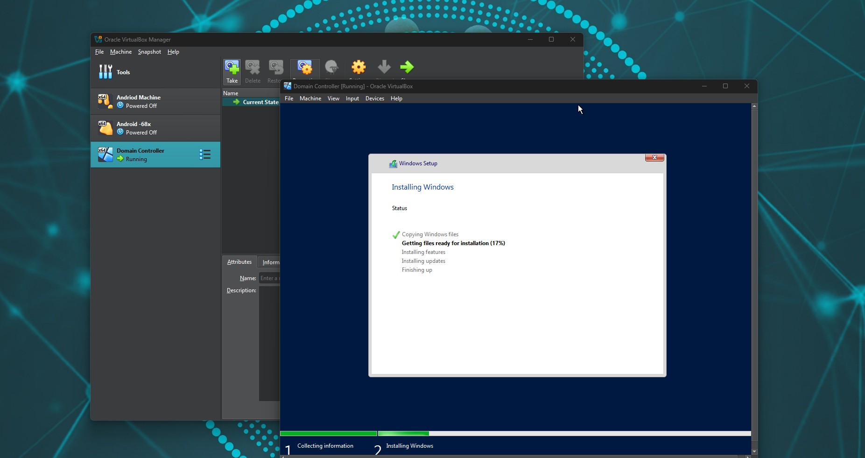This screenshot has width=865, height=458.
Task: Click the Clone sheep icon in toolbar
Action: pos(332,68)
